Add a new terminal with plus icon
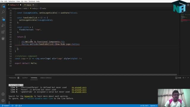This screenshot has height=107, width=190. click(x=183, y=78)
